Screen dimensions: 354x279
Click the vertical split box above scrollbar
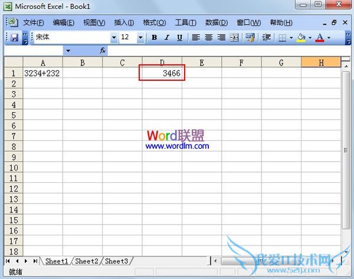pyautogui.click(x=346, y=60)
